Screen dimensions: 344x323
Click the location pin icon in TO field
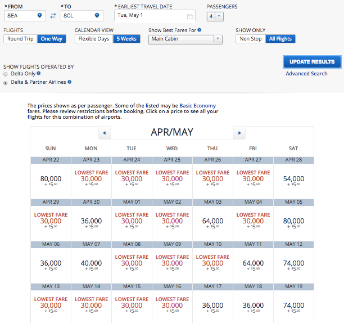click(97, 15)
